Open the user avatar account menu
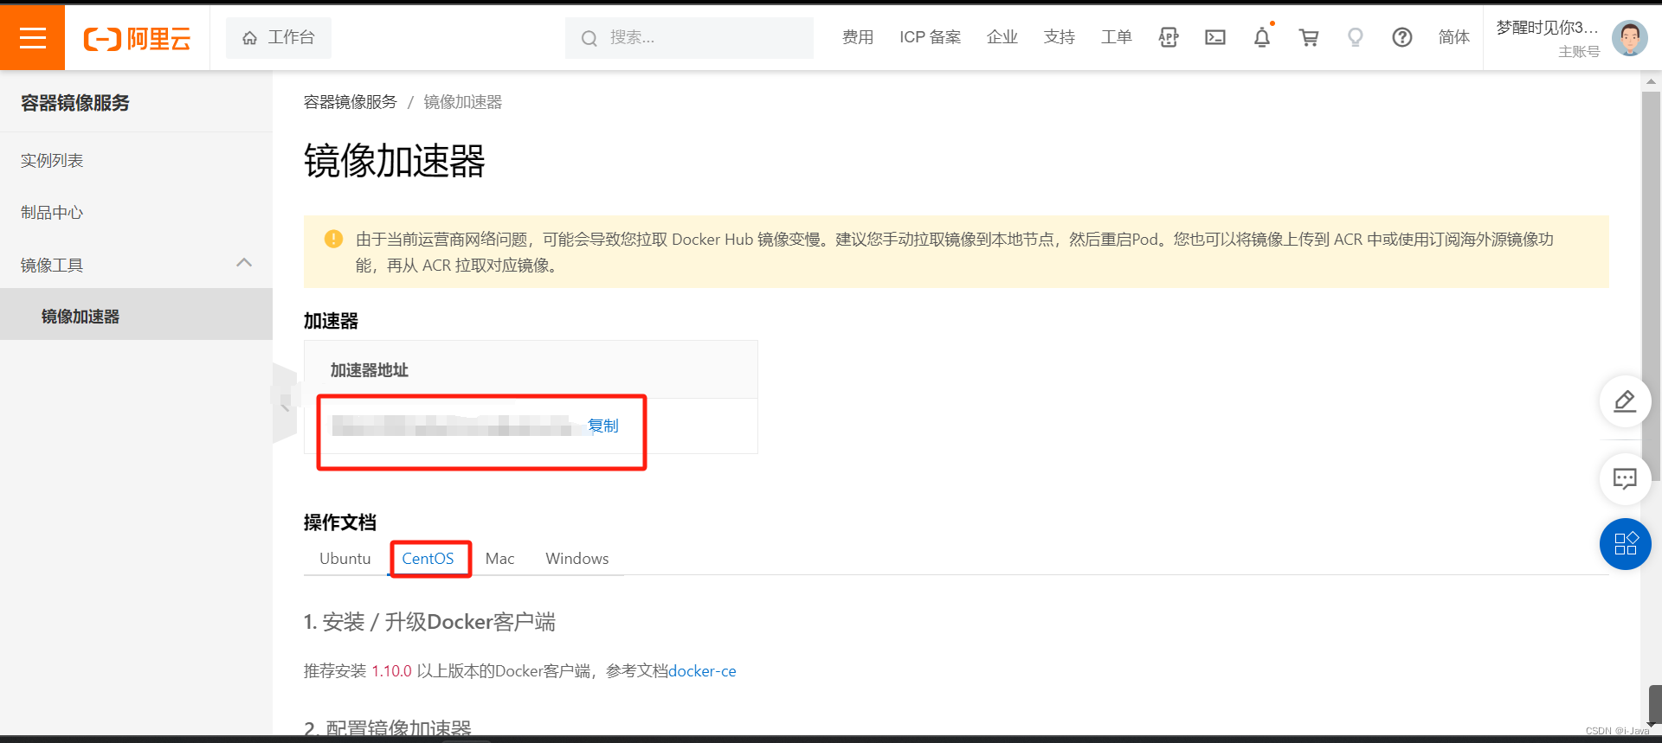1662x743 pixels. pyautogui.click(x=1629, y=38)
